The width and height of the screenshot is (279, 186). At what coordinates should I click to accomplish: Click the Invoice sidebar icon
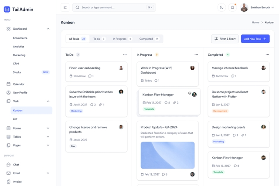[x=8, y=182]
